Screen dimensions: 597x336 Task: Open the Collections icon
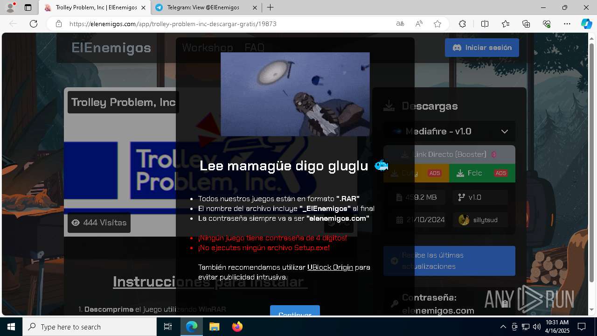coord(526,24)
